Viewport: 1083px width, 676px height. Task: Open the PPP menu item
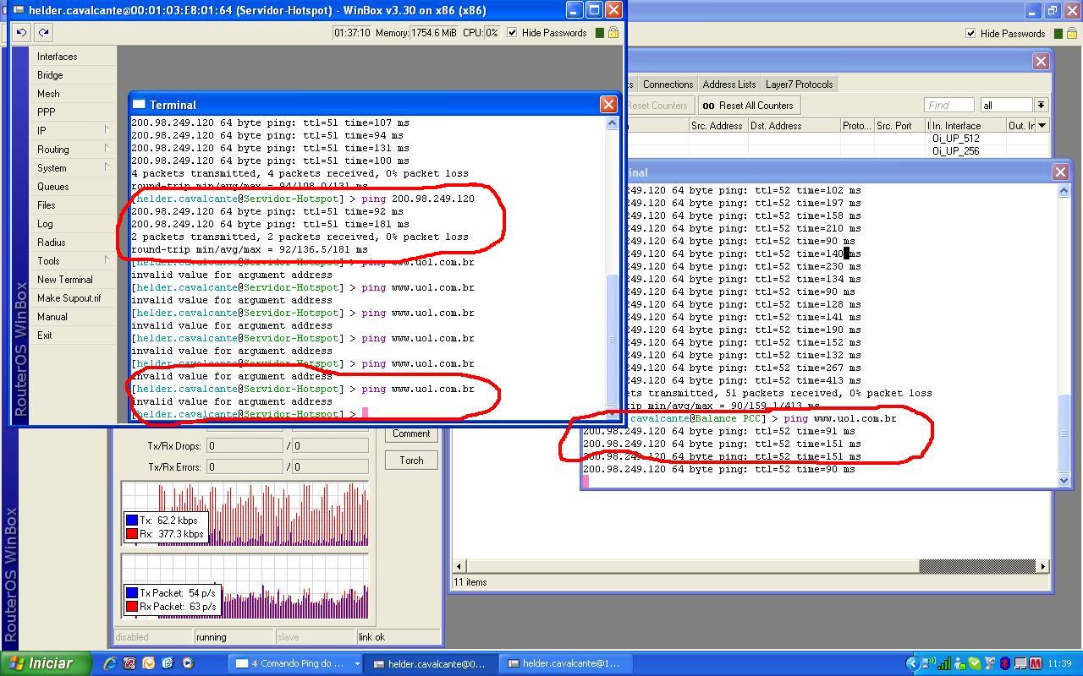(x=46, y=112)
